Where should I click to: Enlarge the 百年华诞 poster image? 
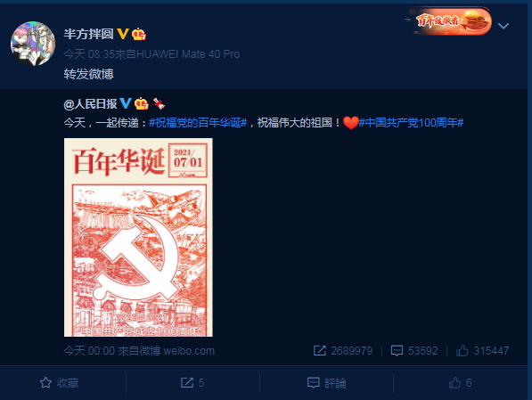[x=138, y=238]
